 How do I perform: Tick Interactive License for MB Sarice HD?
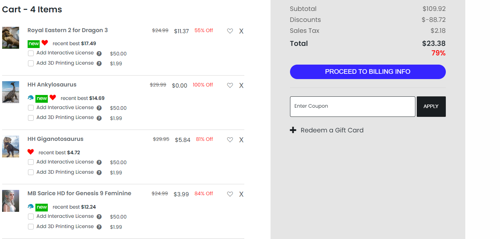(x=31, y=216)
